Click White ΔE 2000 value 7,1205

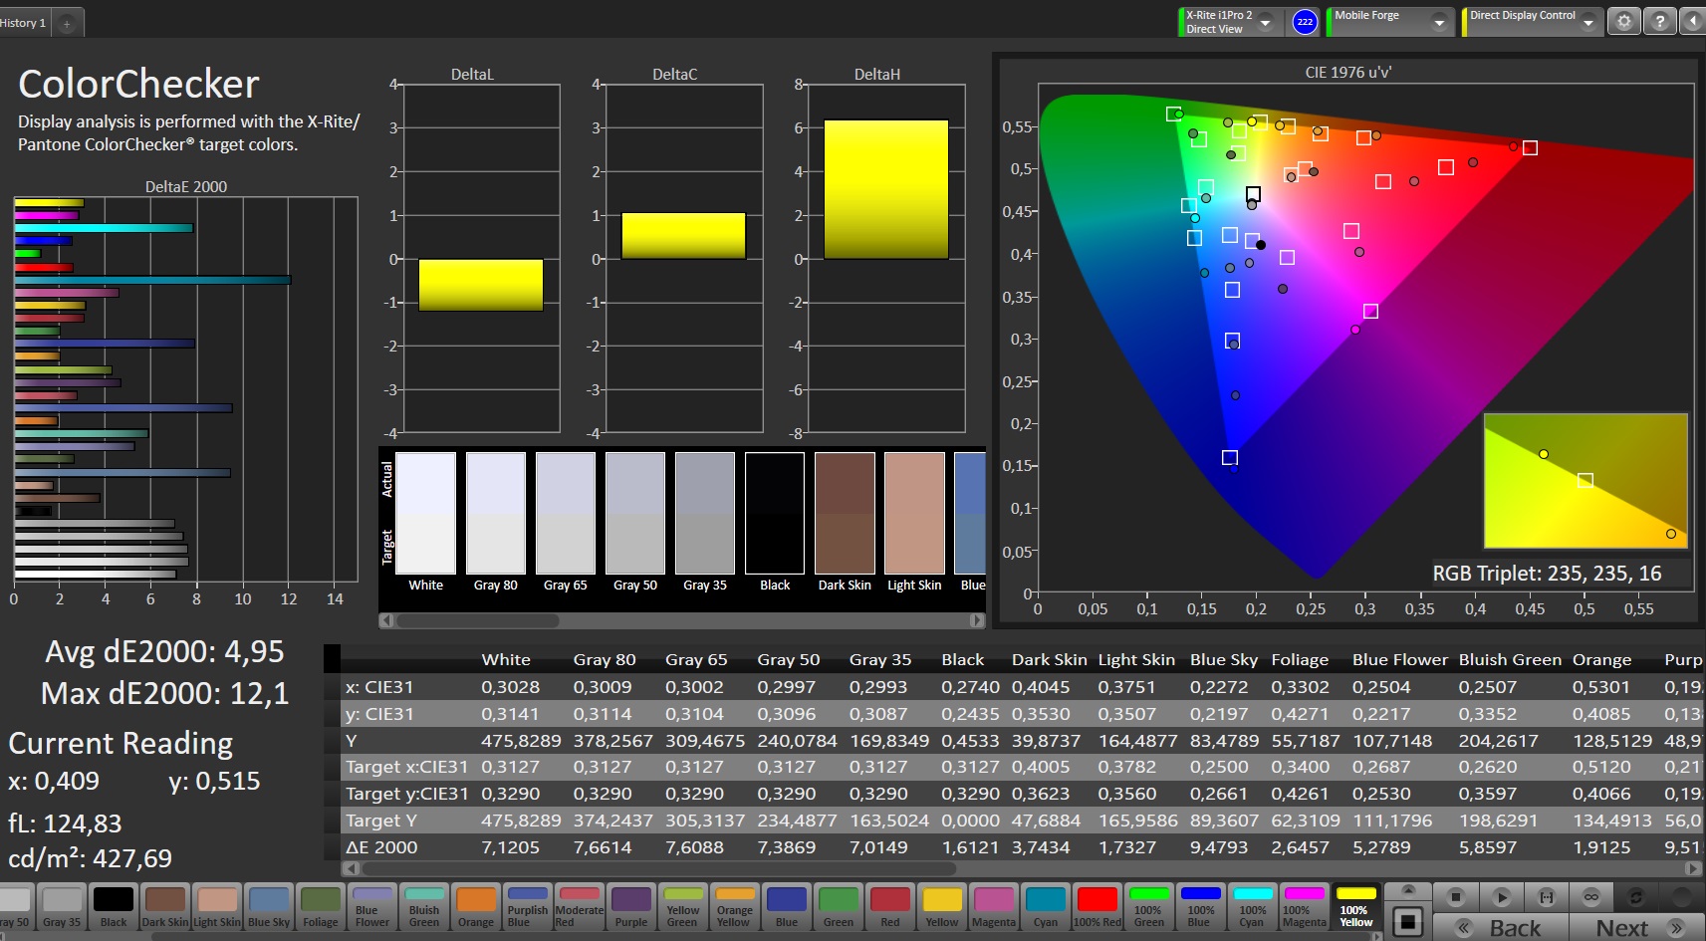(510, 847)
